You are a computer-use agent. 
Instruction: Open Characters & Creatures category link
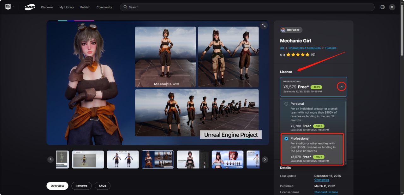click(305, 48)
